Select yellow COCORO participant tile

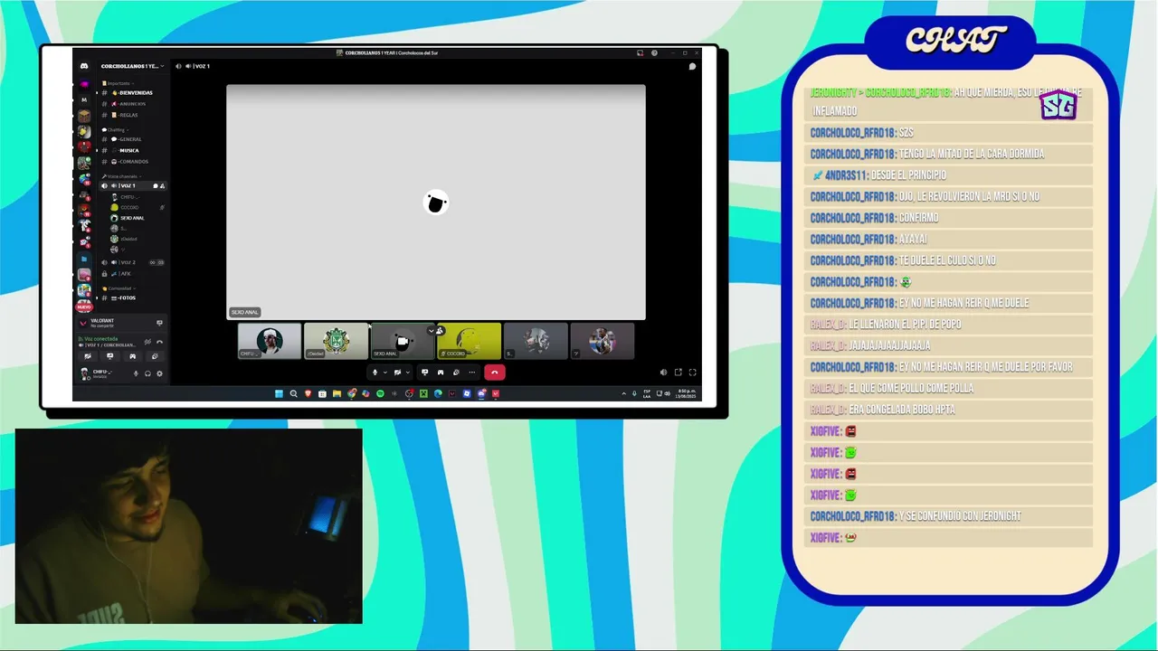pos(469,341)
